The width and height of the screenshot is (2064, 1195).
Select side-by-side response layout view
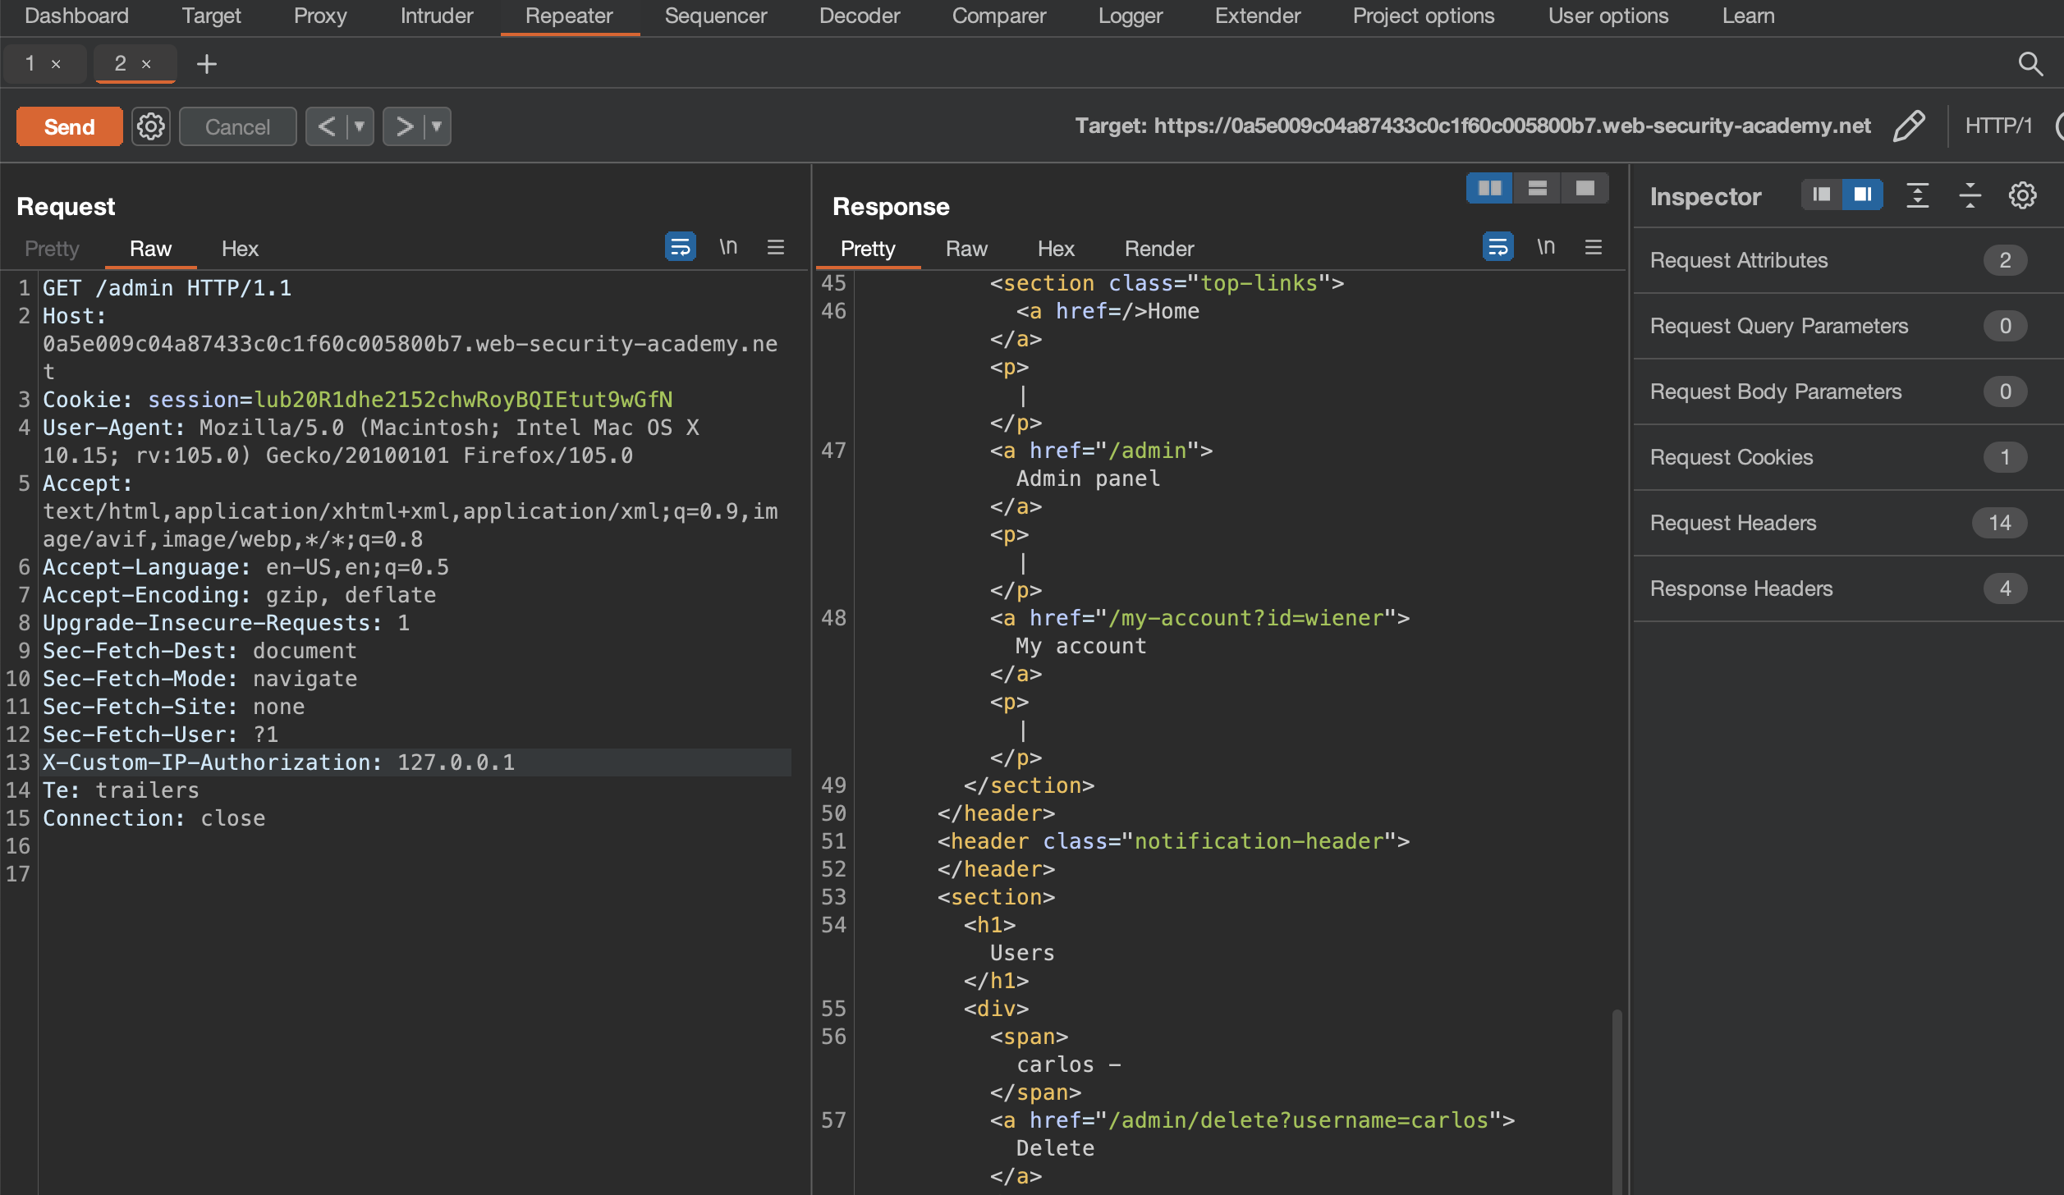(x=1489, y=188)
